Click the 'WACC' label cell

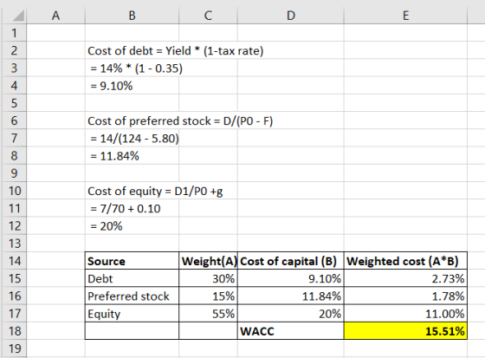point(291,331)
